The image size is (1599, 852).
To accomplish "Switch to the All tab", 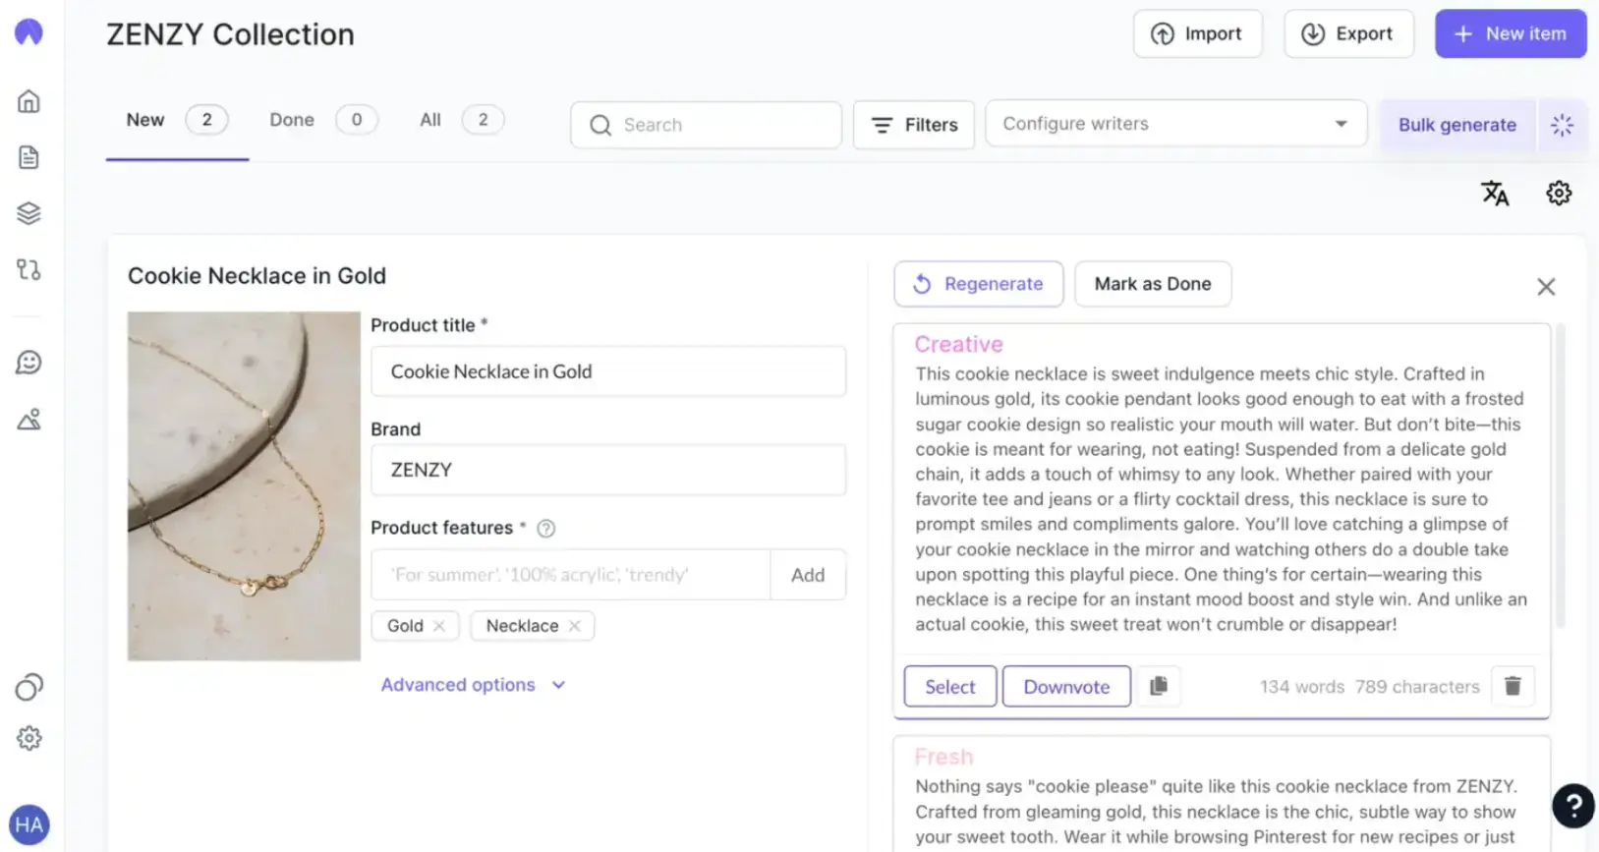I will [x=430, y=120].
